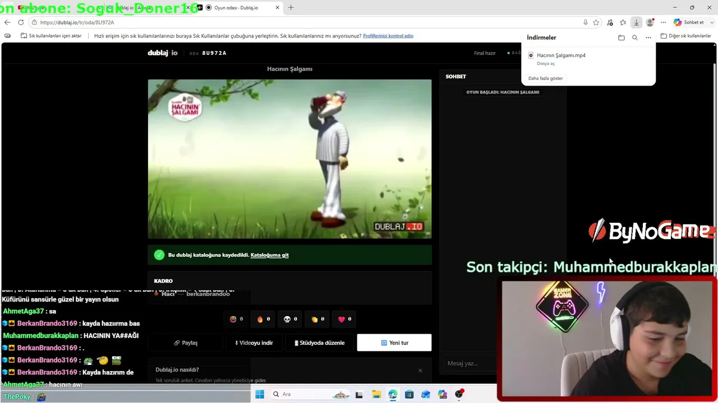Click the 'Stüdyoda düzenle' button
This screenshot has height=403, width=718.
pyautogui.click(x=320, y=343)
